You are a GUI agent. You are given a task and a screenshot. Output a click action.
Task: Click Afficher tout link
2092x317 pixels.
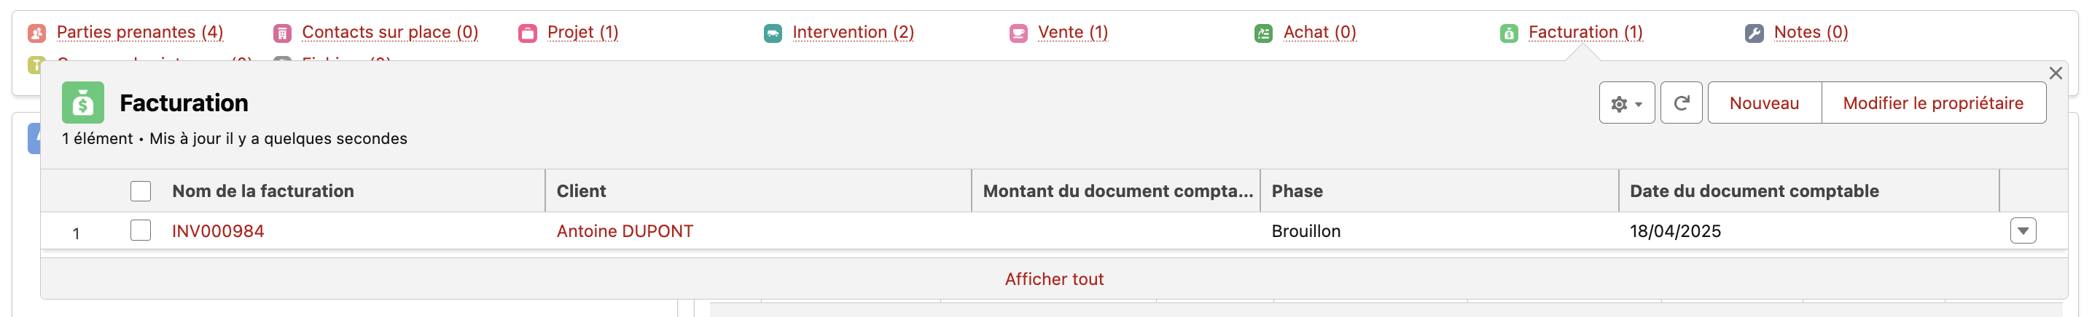point(1053,279)
